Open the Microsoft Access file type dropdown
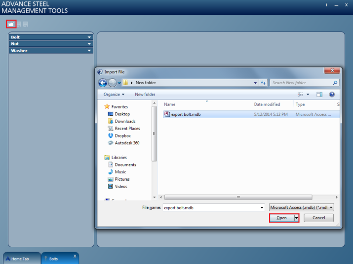Image resolution: width=353 pixels, height=264 pixels. (302, 207)
